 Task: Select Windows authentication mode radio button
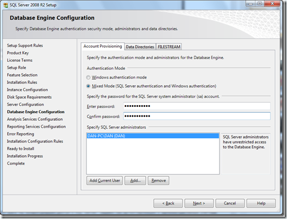(88, 78)
